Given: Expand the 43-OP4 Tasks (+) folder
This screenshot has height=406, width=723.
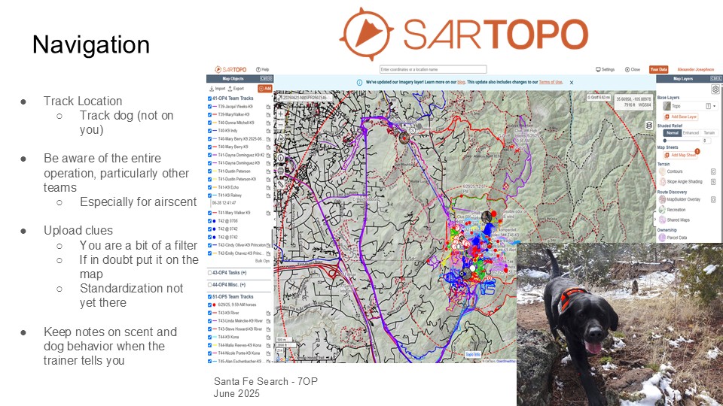Looking at the screenshot, I should (x=229, y=272).
